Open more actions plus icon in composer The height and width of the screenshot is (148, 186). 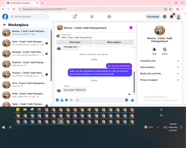click(57, 100)
